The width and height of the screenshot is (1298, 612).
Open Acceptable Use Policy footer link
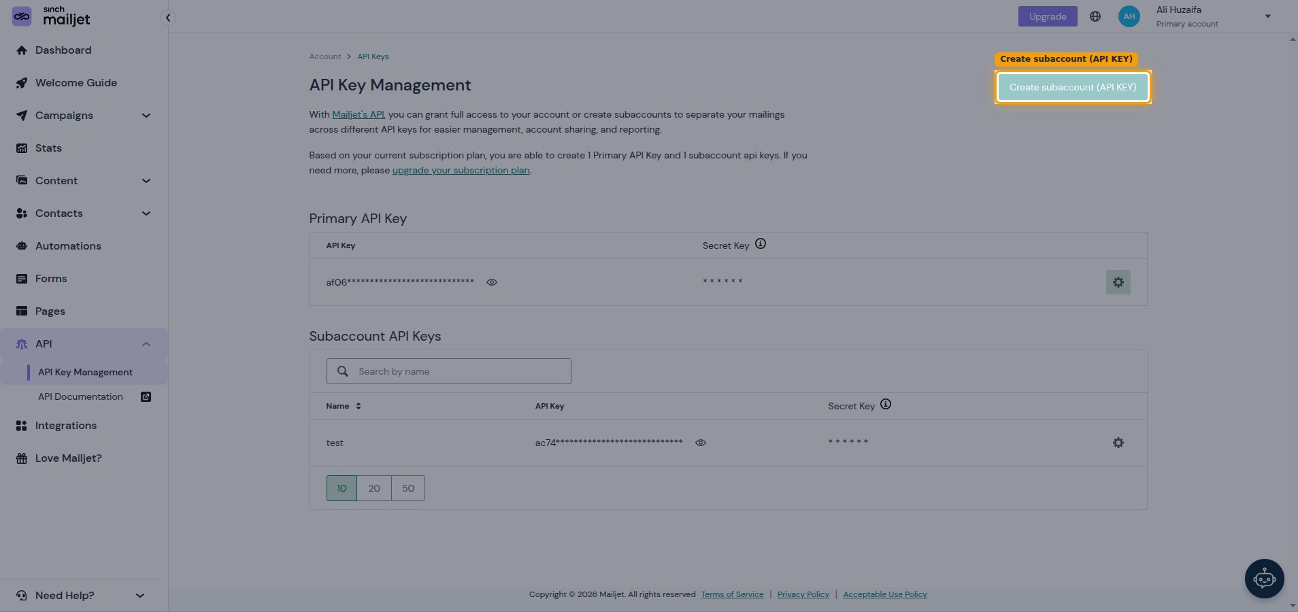coord(885,594)
